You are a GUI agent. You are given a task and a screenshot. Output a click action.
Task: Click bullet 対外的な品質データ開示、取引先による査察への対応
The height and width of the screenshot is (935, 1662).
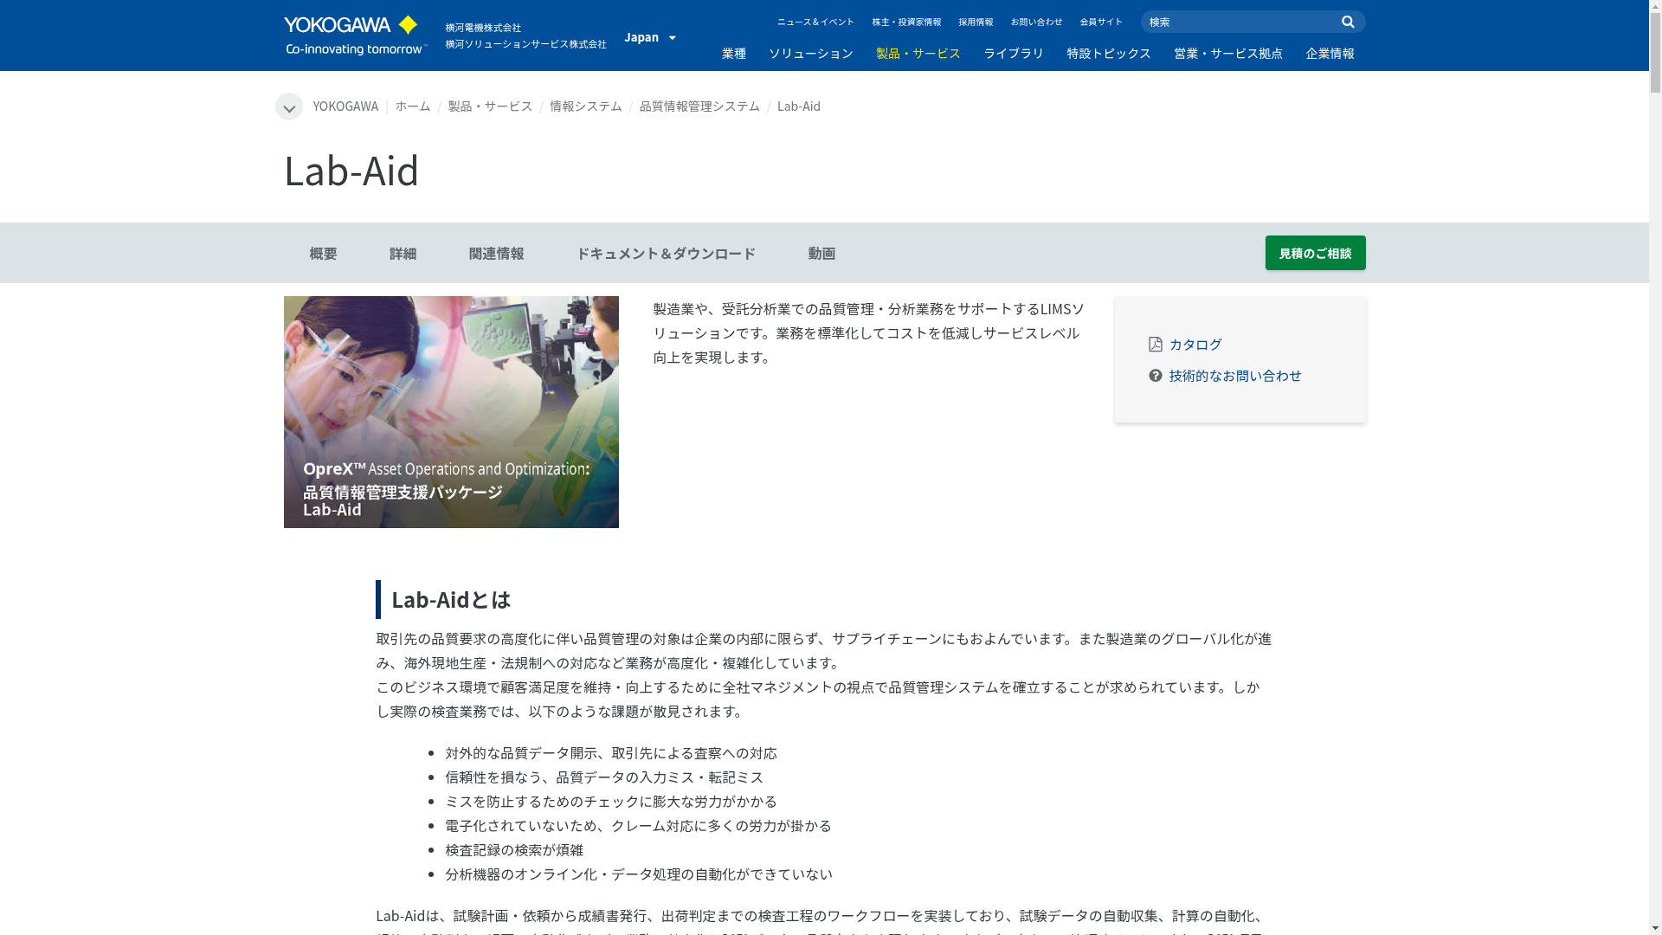611,753
